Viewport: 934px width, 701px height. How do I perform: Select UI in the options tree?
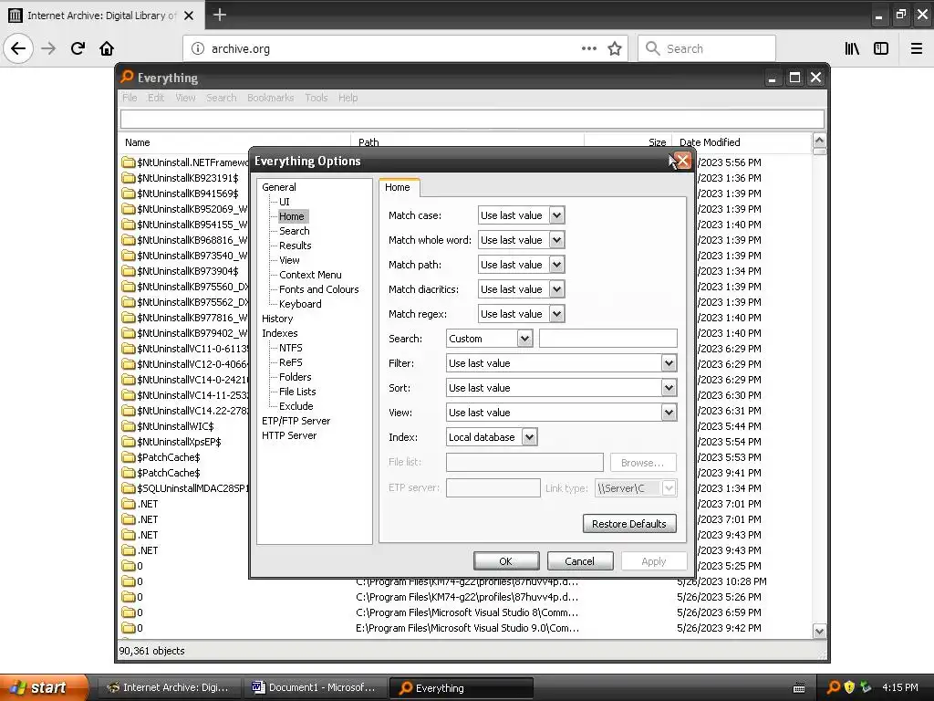[x=285, y=202]
